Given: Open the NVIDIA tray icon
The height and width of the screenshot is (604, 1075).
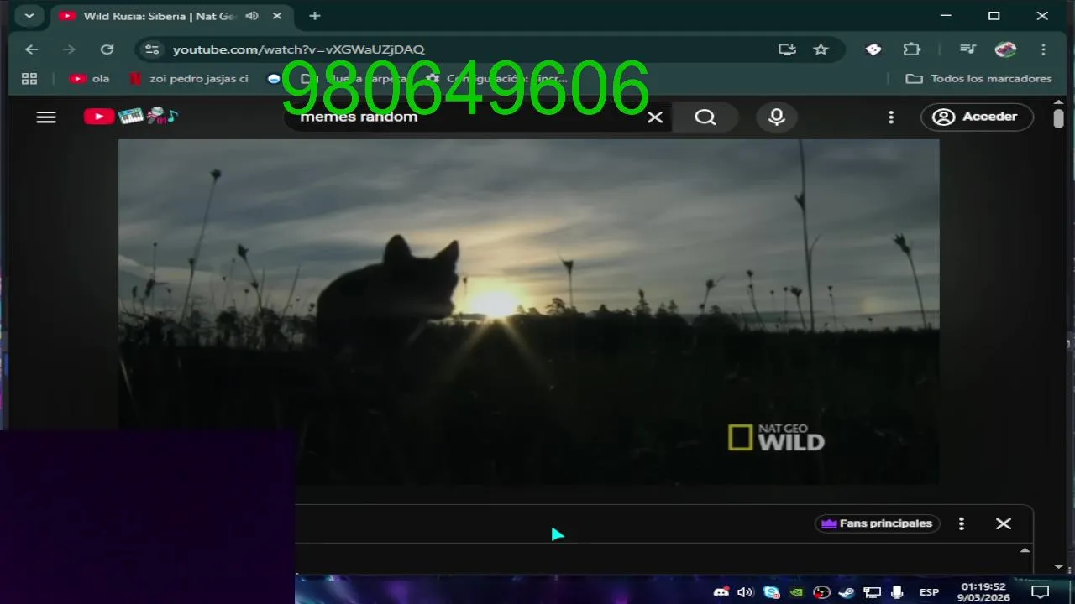Looking at the screenshot, I should click(x=796, y=592).
